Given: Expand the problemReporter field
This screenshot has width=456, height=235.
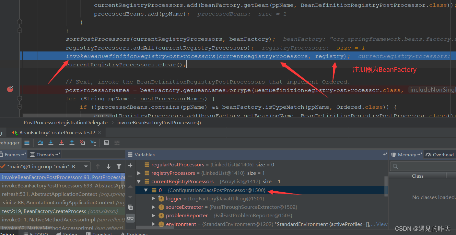Looking at the screenshot, I should (154, 215).
